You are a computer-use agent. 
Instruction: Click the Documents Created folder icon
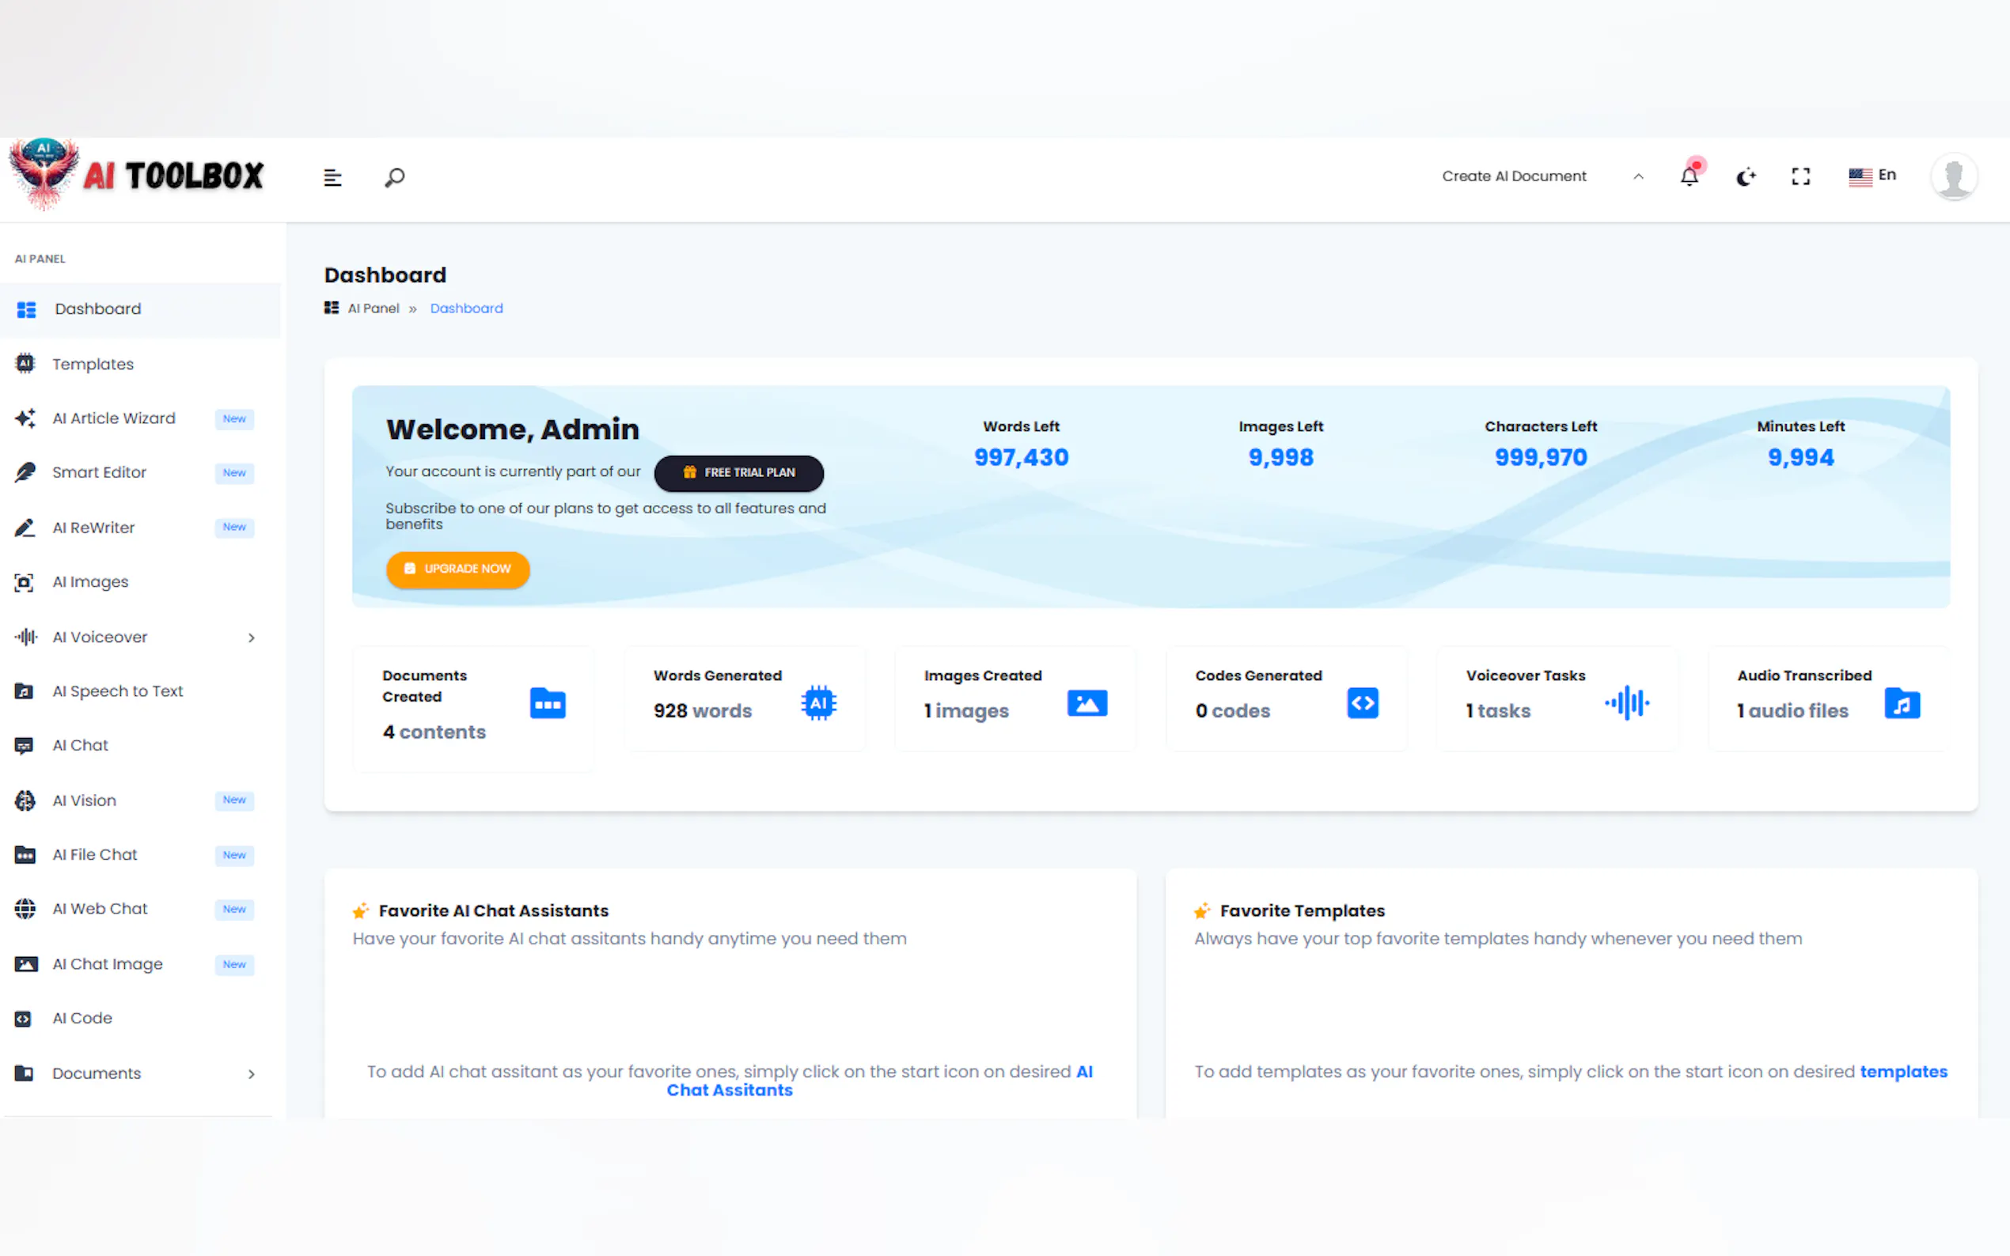pyautogui.click(x=548, y=704)
